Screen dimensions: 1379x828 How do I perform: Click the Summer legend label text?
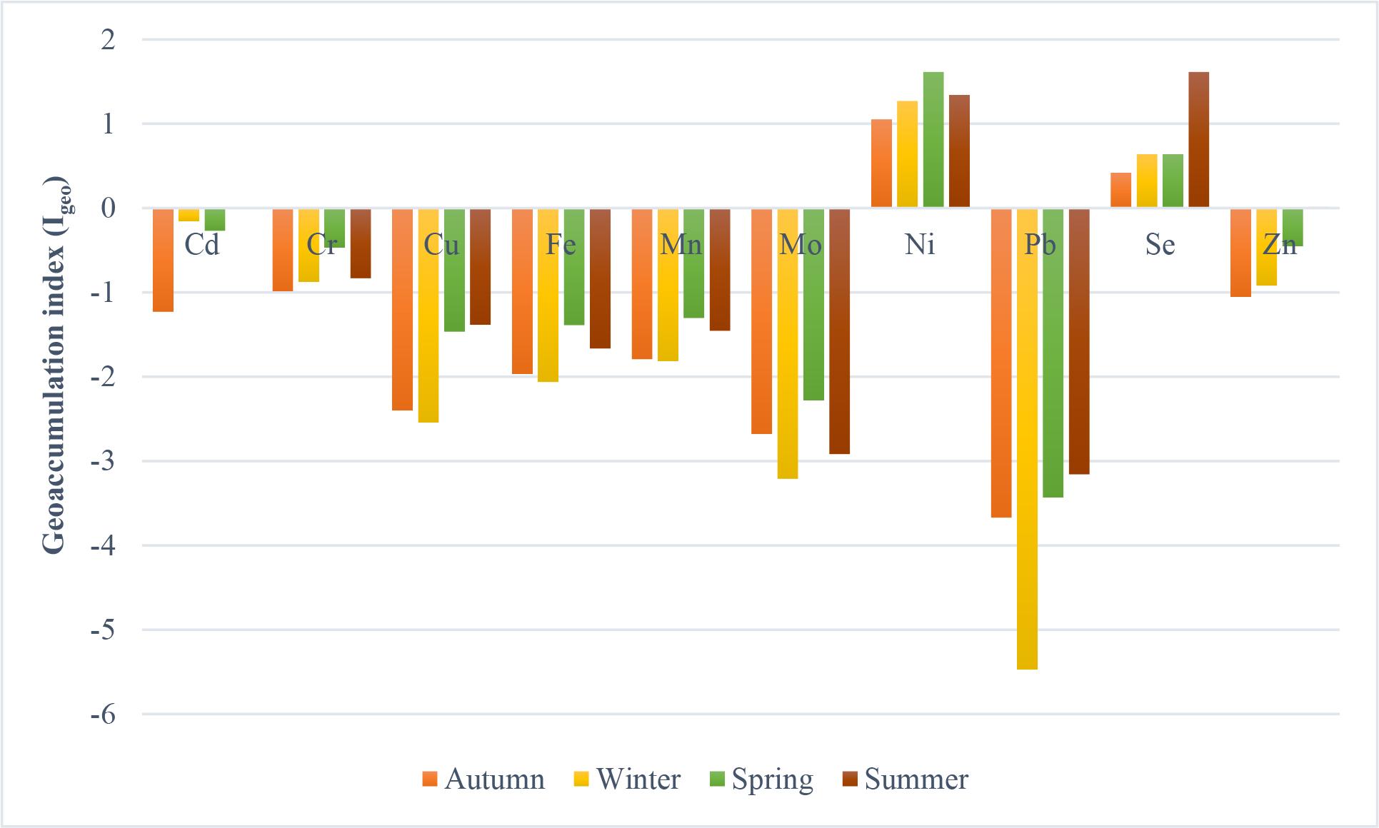(x=916, y=779)
